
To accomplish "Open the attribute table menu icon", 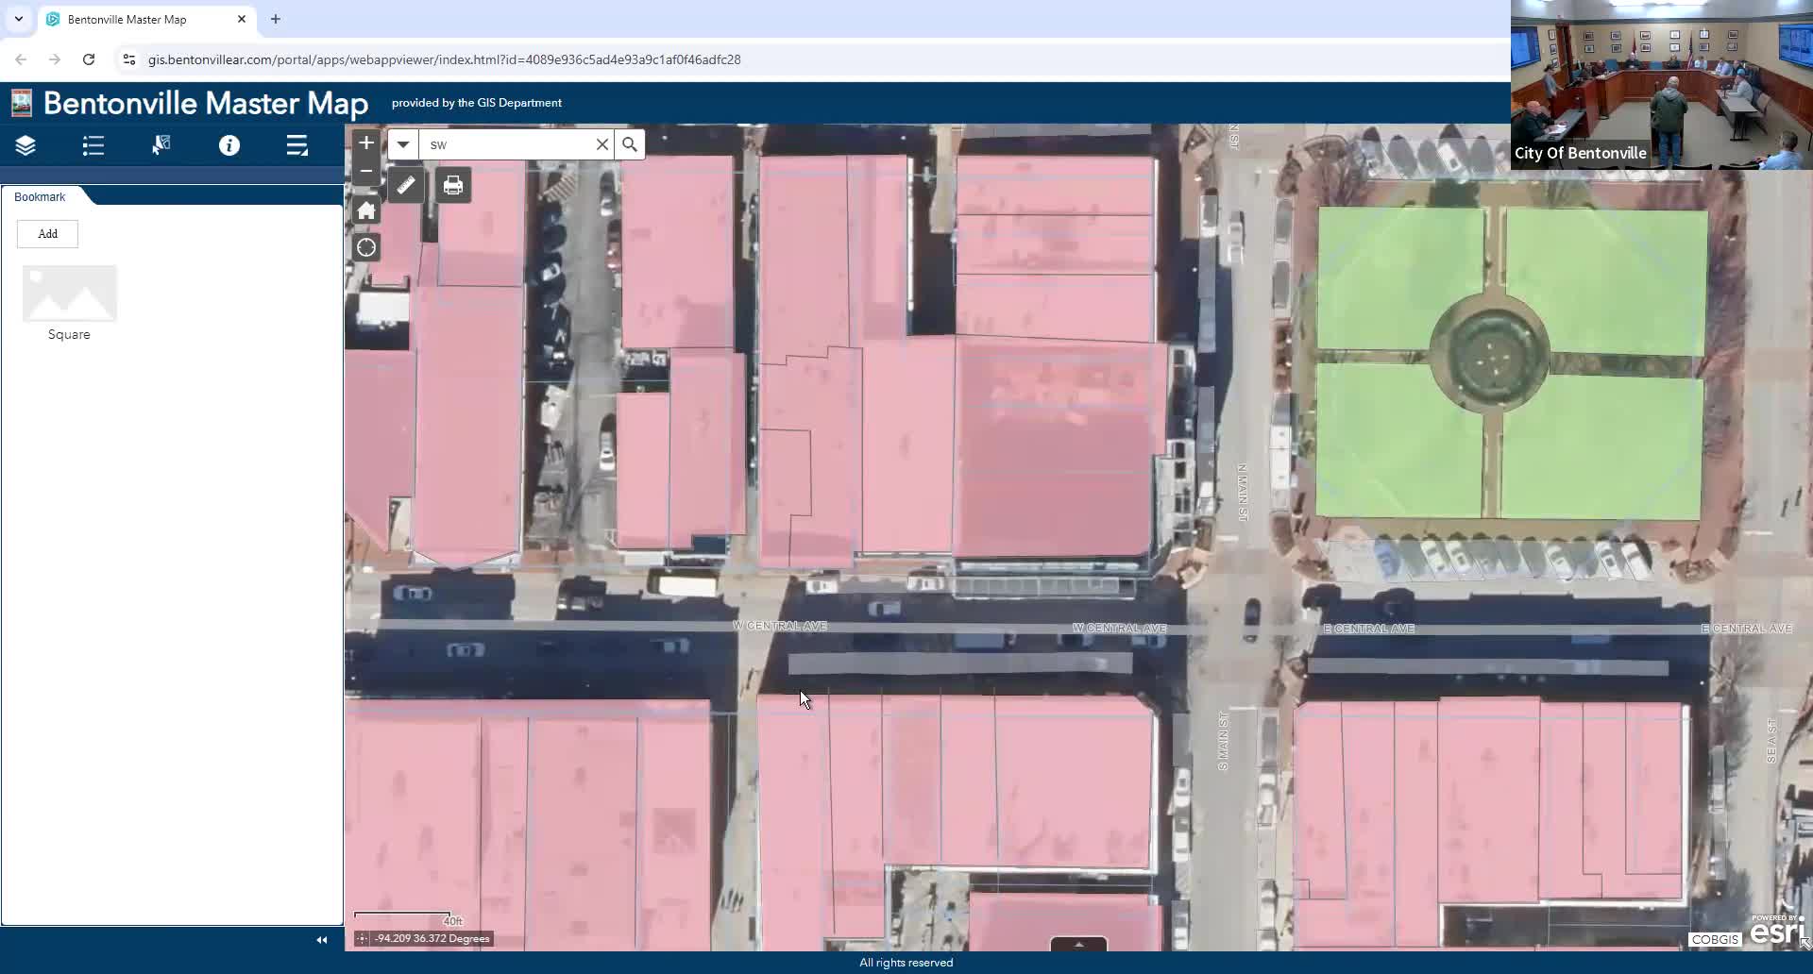I will [x=297, y=145].
